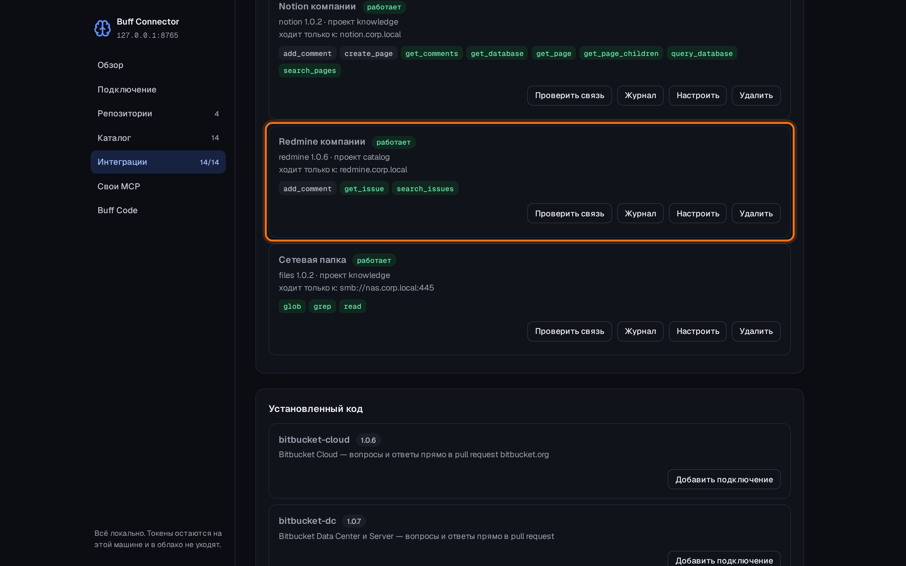Click the create_page tool tag
The height and width of the screenshot is (566, 906).
(368, 53)
